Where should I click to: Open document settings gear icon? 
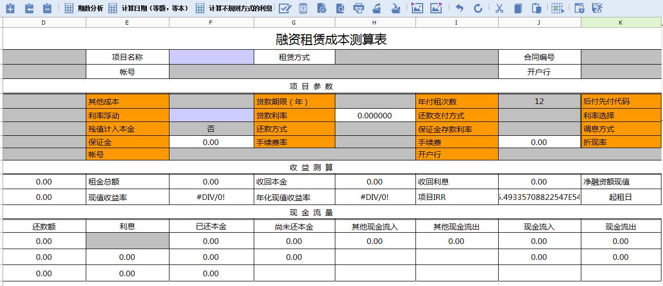pyautogui.click(x=322, y=8)
